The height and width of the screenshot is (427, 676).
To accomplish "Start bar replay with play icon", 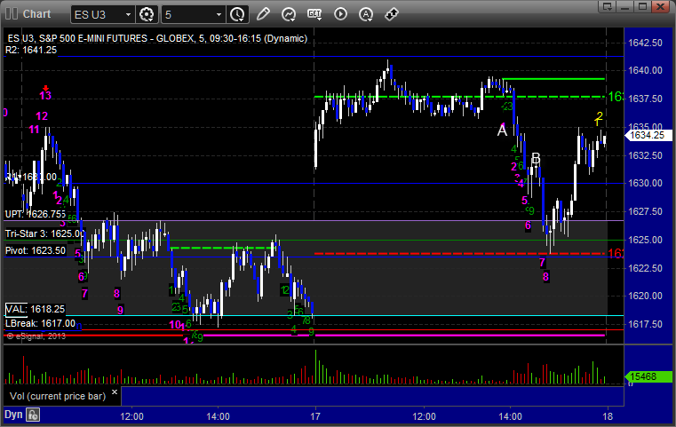I will (340, 14).
